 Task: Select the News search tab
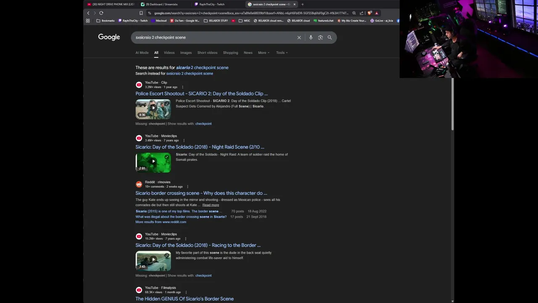coord(248,53)
